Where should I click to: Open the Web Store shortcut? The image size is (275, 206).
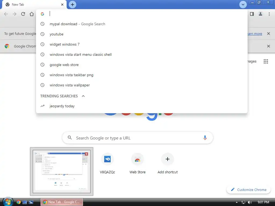click(x=137, y=163)
